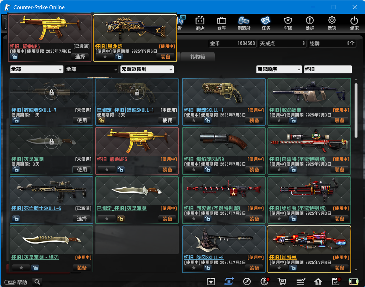
Task: Click lock icon on 灭灵军刺·锯刃 card
Action: tap(35, 268)
